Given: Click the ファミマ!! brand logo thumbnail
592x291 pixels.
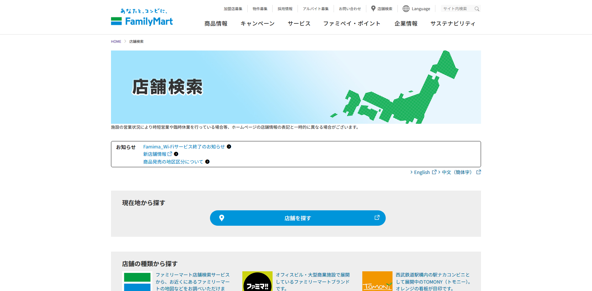Looking at the screenshot, I should pyautogui.click(x=257, y=281).
